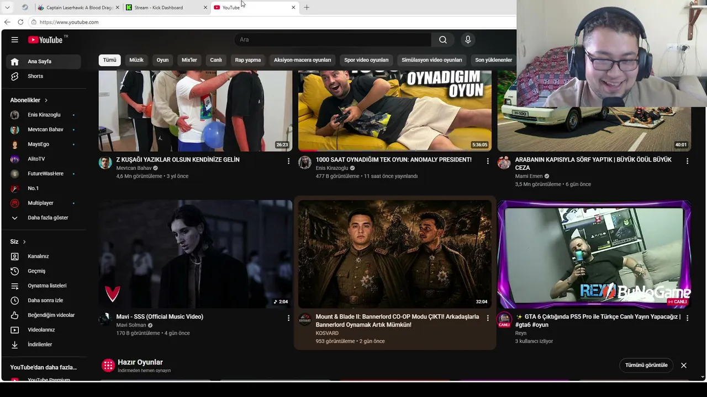Click KOSVARD channel avatar beside video title

[305, 319]
